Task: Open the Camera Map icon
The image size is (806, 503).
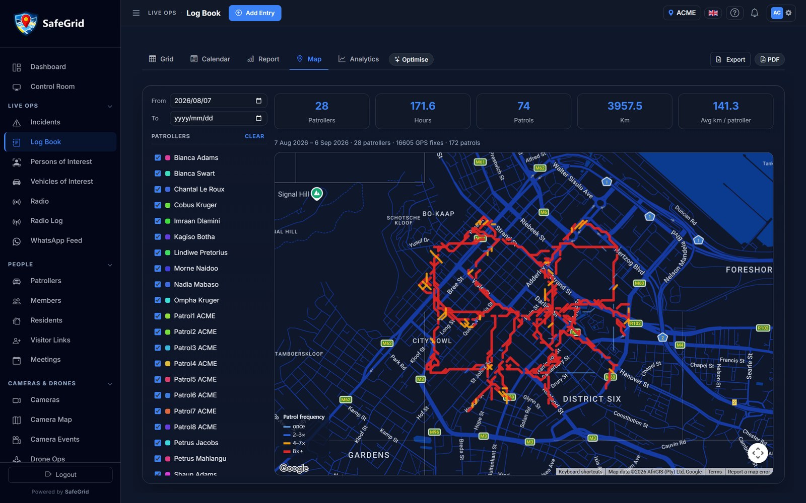Action: click(x=17, y=420)
